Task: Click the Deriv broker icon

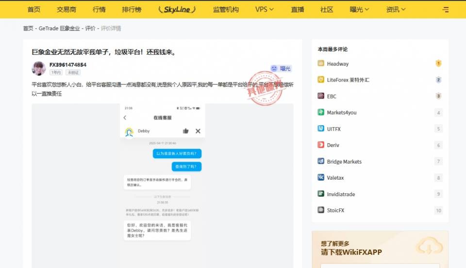Action: [321, 145]
